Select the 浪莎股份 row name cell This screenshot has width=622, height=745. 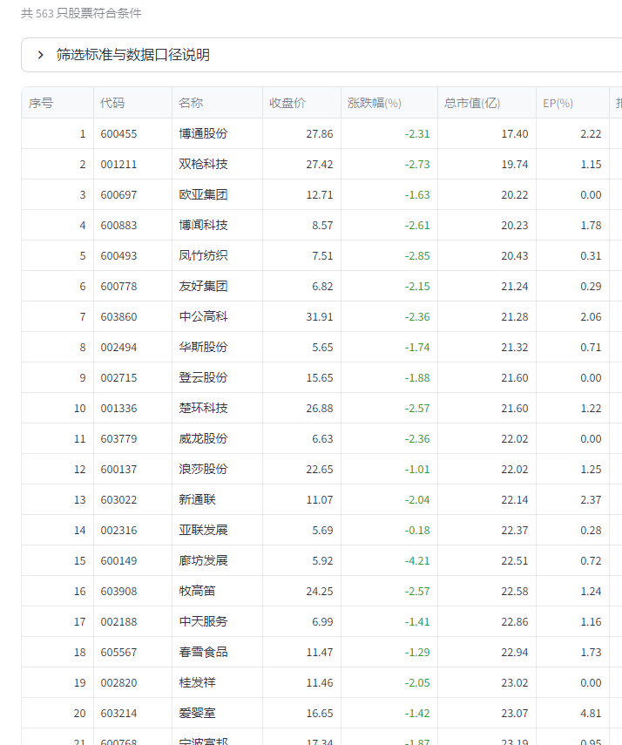(x=203, y=469)
